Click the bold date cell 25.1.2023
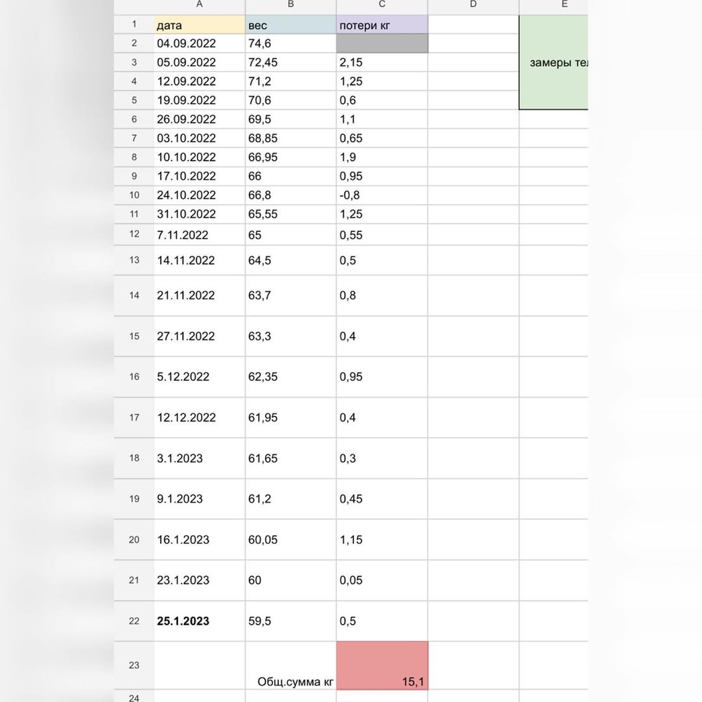 (200, 621)
